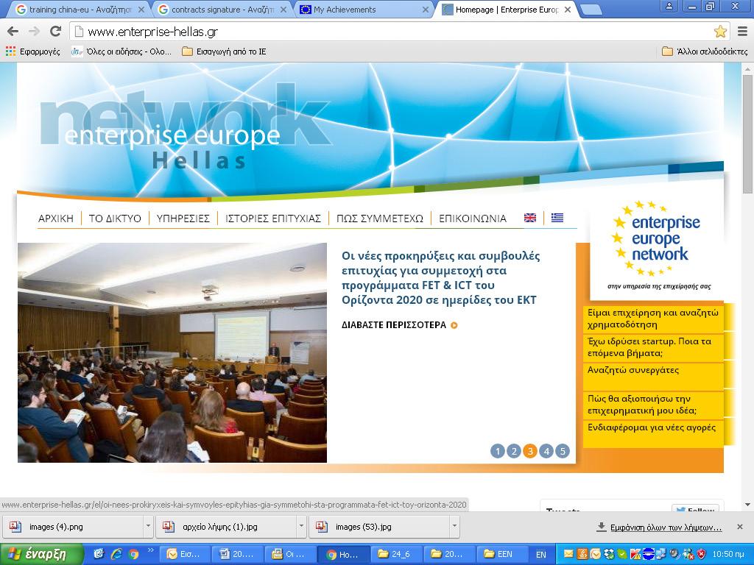The width and height of the screenshot is (754, 565).
Task: Expand options for images (4).png download
Action: 148,527
